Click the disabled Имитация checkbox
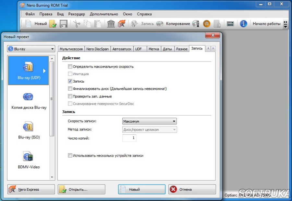 pyautogui.click(x=70, y=74)
